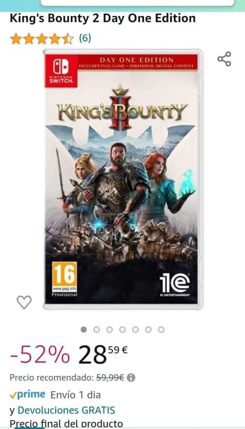Image resolution: width=245 pixels, height=429 pixels.
Task: Tap the star rating graphic
Action: click(42, 39)
